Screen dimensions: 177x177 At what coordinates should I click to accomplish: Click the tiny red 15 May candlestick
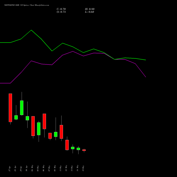pyautogui.click(x=84, y=150)
